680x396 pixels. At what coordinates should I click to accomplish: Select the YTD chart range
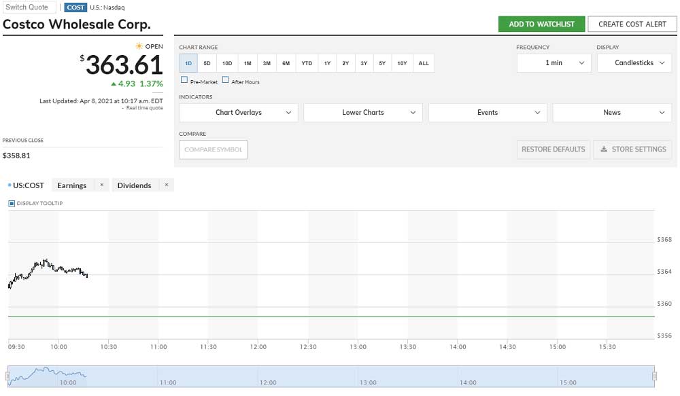(307, 63)
